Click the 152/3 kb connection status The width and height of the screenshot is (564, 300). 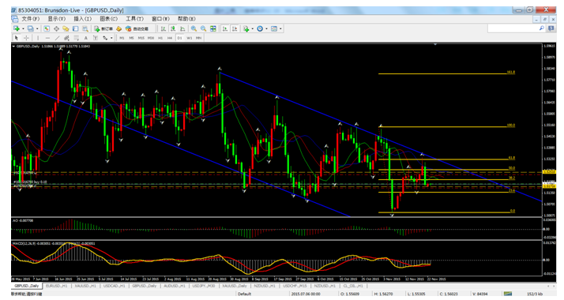[x=535, y=294]
